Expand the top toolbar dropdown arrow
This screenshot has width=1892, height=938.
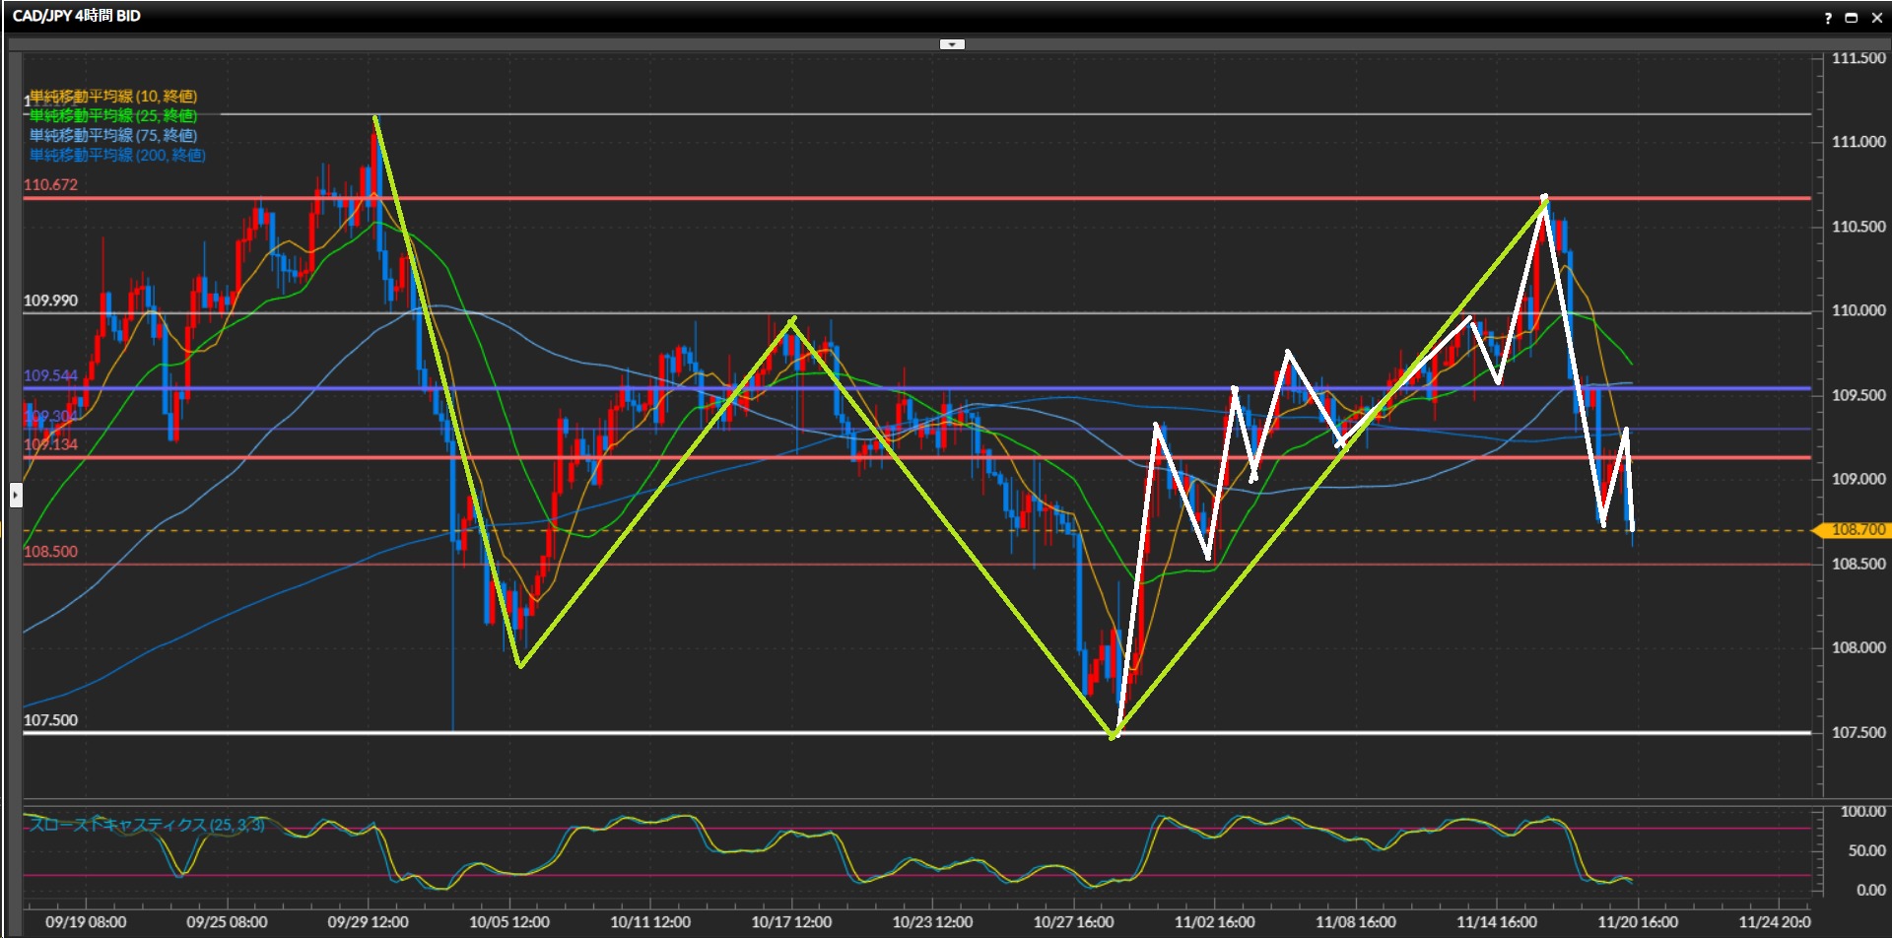pos(952,44)
